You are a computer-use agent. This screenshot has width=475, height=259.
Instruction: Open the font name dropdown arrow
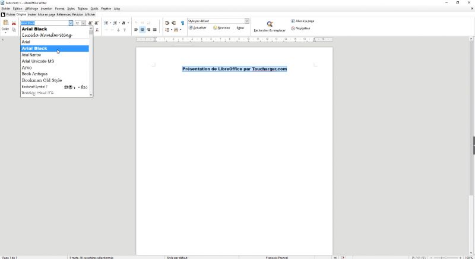[71, 23]
